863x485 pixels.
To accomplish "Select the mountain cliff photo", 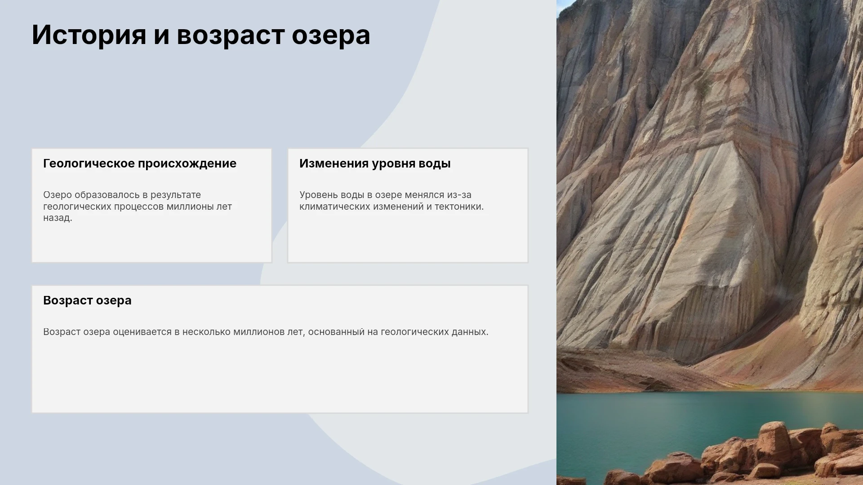I will point(710,242).
